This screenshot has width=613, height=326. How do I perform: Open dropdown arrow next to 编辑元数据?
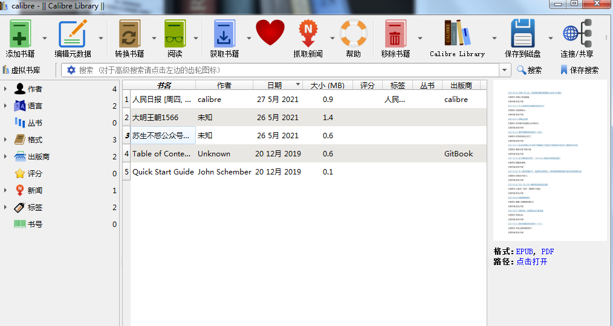coord(101,38)
